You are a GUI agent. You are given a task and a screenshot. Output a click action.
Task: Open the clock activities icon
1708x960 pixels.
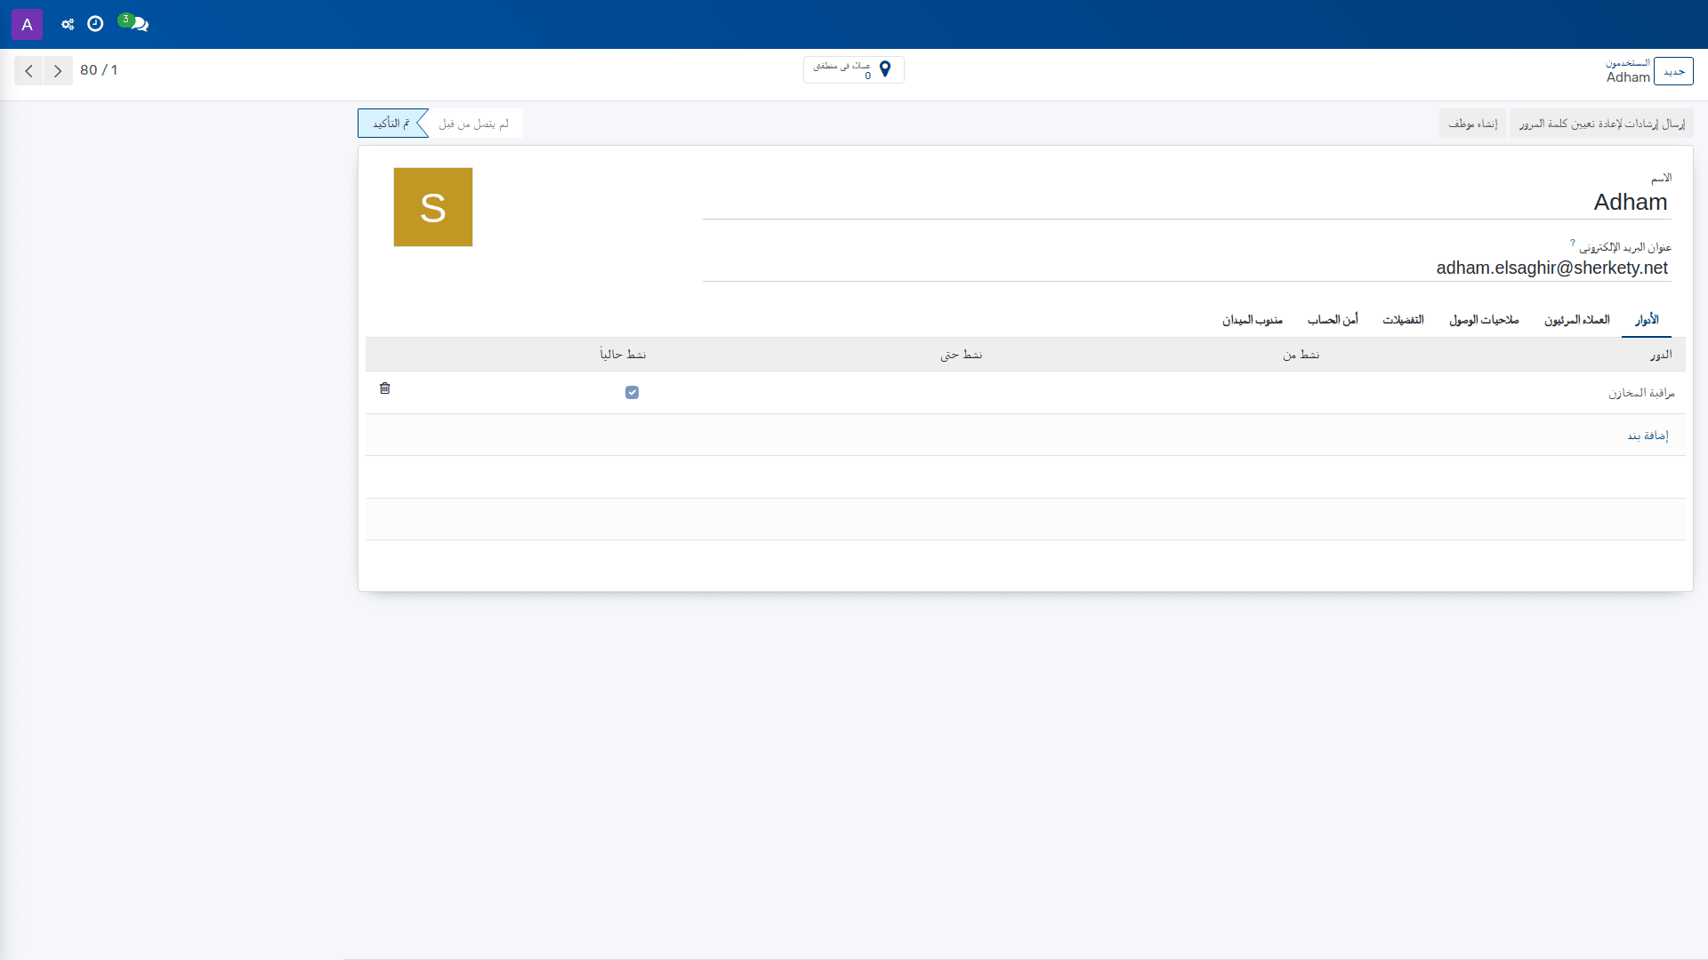coord(95,24)
